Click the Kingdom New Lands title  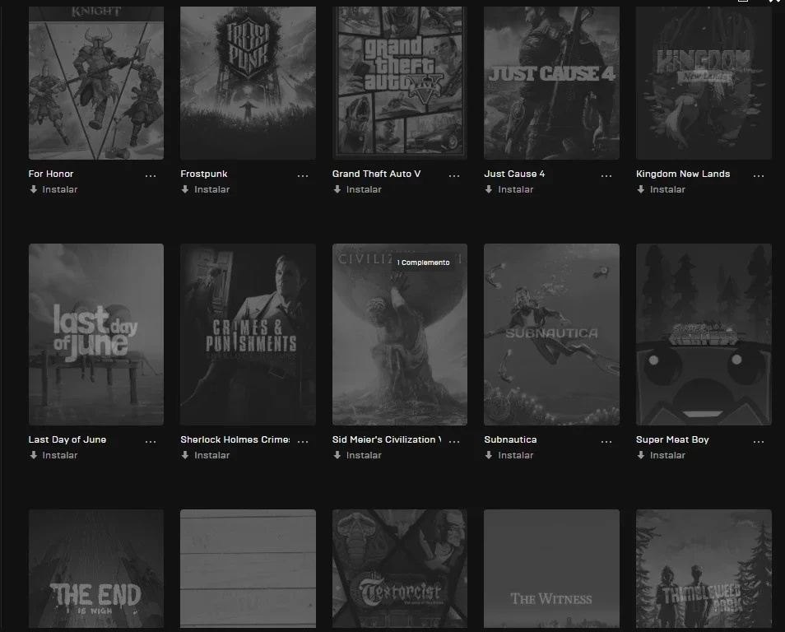point(683,174)
